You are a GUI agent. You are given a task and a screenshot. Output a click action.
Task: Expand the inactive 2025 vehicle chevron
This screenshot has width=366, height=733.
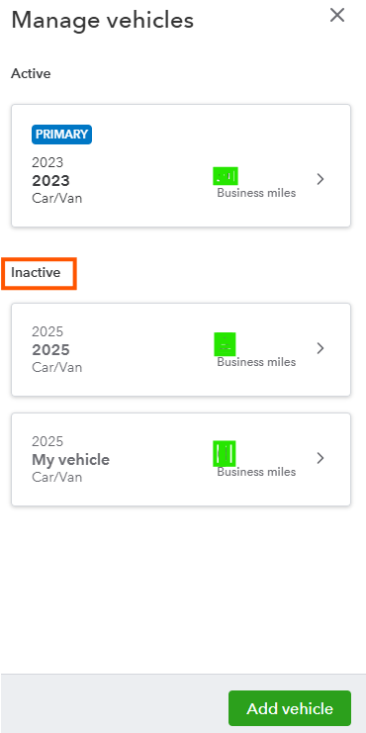(320, 348)
